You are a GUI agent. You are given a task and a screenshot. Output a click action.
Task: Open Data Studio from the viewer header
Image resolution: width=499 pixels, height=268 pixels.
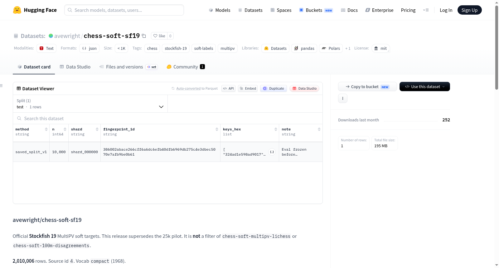coord(304,88)
